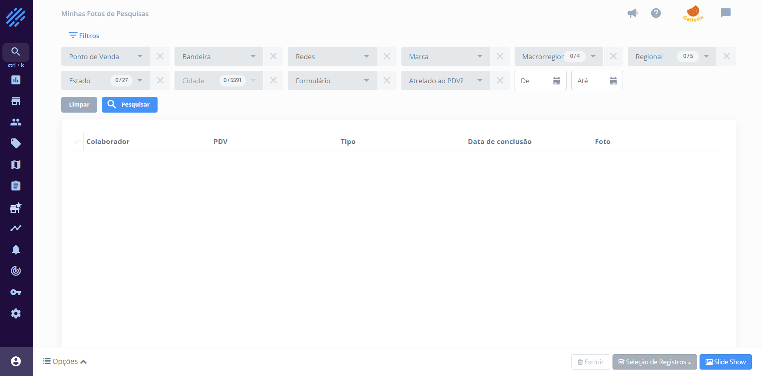Image resolution: width=762 pixels, height=376 pixels.
Task: Click the megaphone announcements icon
Action: click(632, 13)
